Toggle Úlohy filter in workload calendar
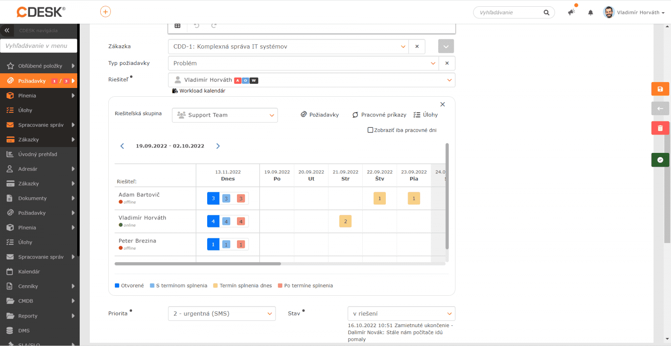671x346 pixels. click(425, 115)
